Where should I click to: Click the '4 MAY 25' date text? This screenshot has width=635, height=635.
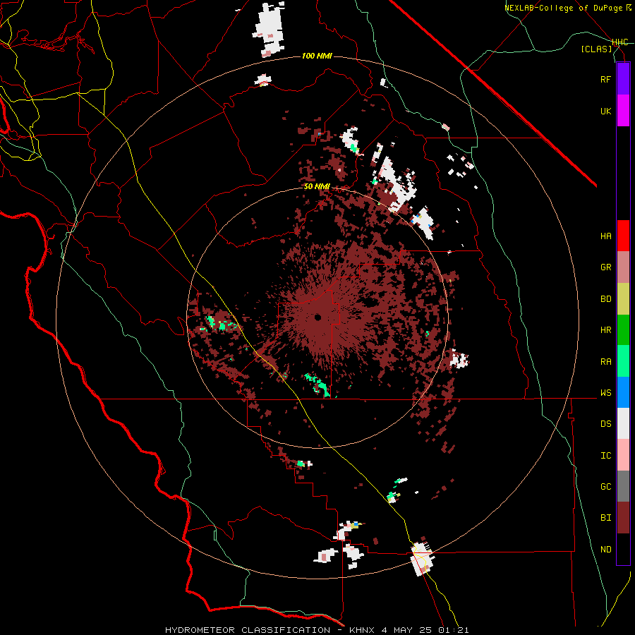click(x=407, y=630)
